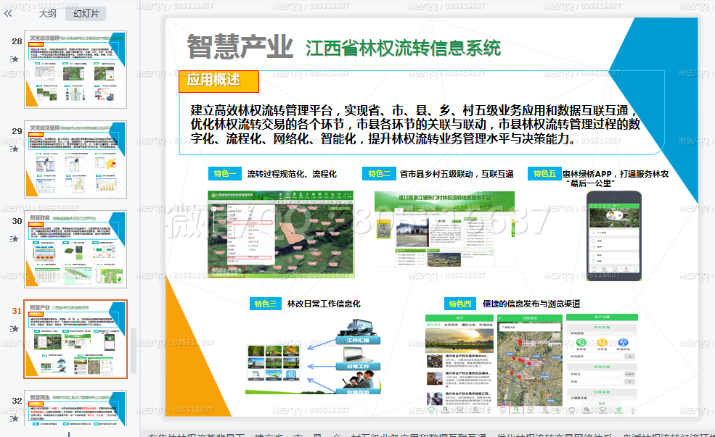This screenshot has width=715, height=437.
Task: Select text 便捷的信息发布与浏览渠道
Action: click(531, 304)
